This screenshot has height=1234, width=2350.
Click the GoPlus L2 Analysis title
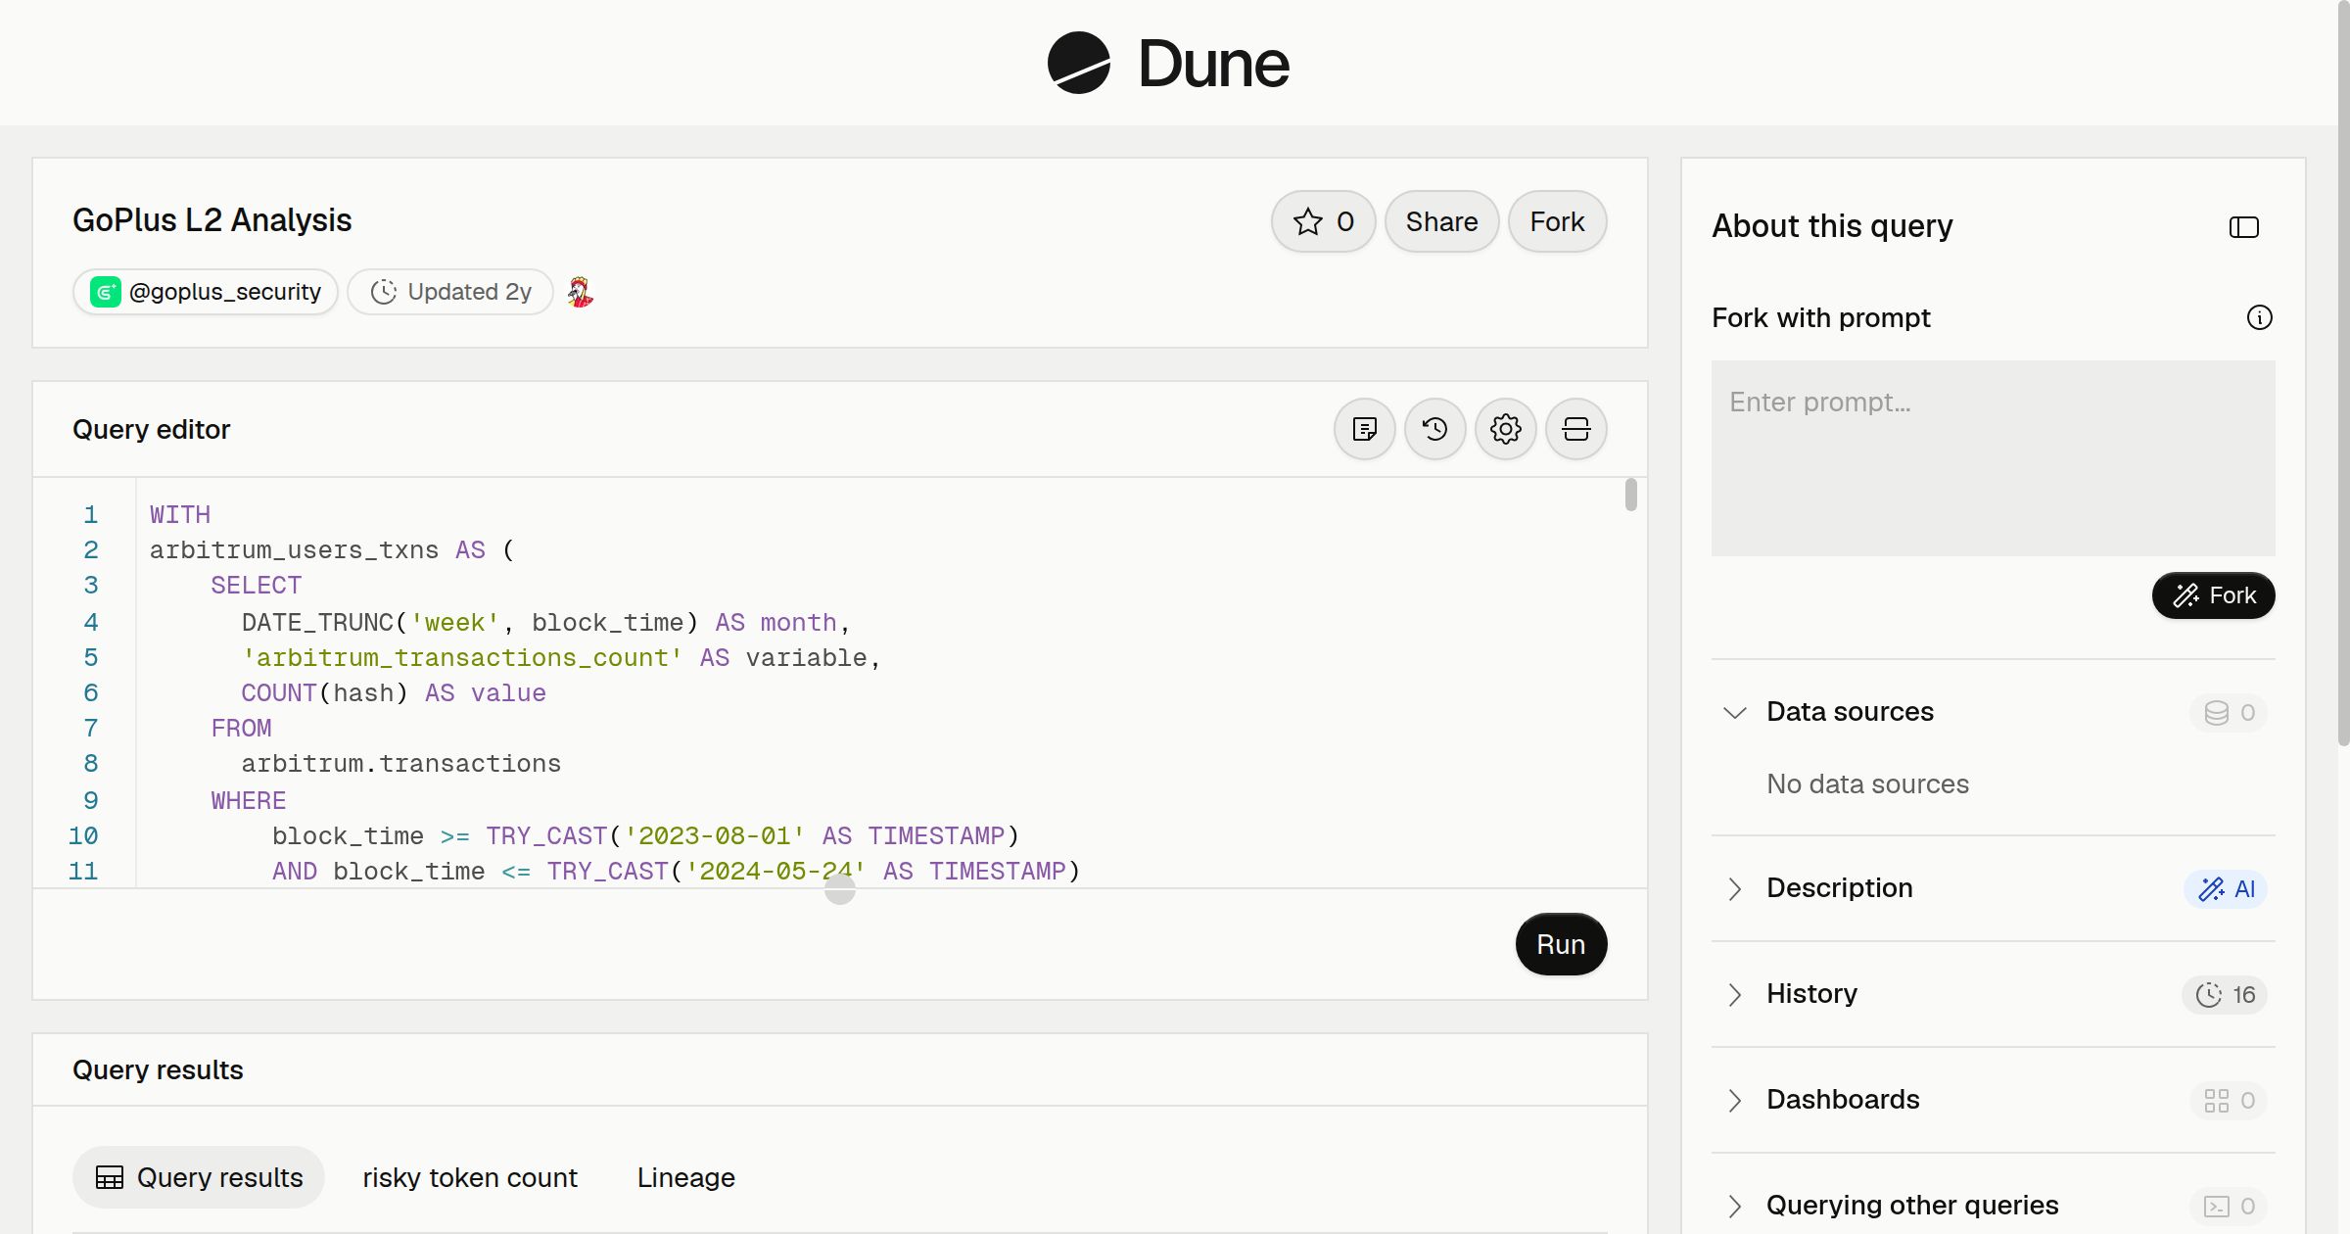pyautogui.click(x=211, y=220)
